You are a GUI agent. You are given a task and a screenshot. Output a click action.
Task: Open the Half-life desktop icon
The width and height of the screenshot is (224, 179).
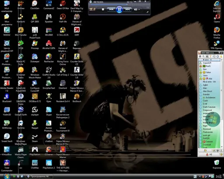(x=63, y=18)
